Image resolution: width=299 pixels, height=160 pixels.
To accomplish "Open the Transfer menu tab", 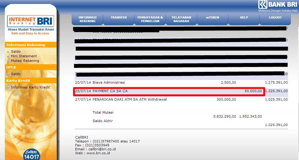I will 119,19.
